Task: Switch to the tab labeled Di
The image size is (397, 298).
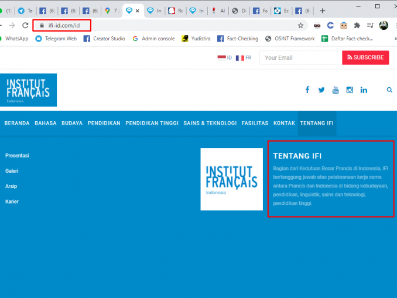Action: coord(239,11)
